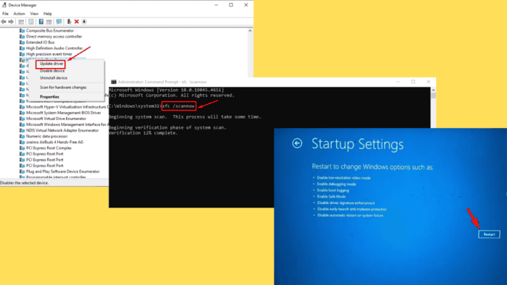Screen dimensions: 507x285
Task: Click 'Disable driver signature enforcement' option text
Action: (x=345, y=203)
